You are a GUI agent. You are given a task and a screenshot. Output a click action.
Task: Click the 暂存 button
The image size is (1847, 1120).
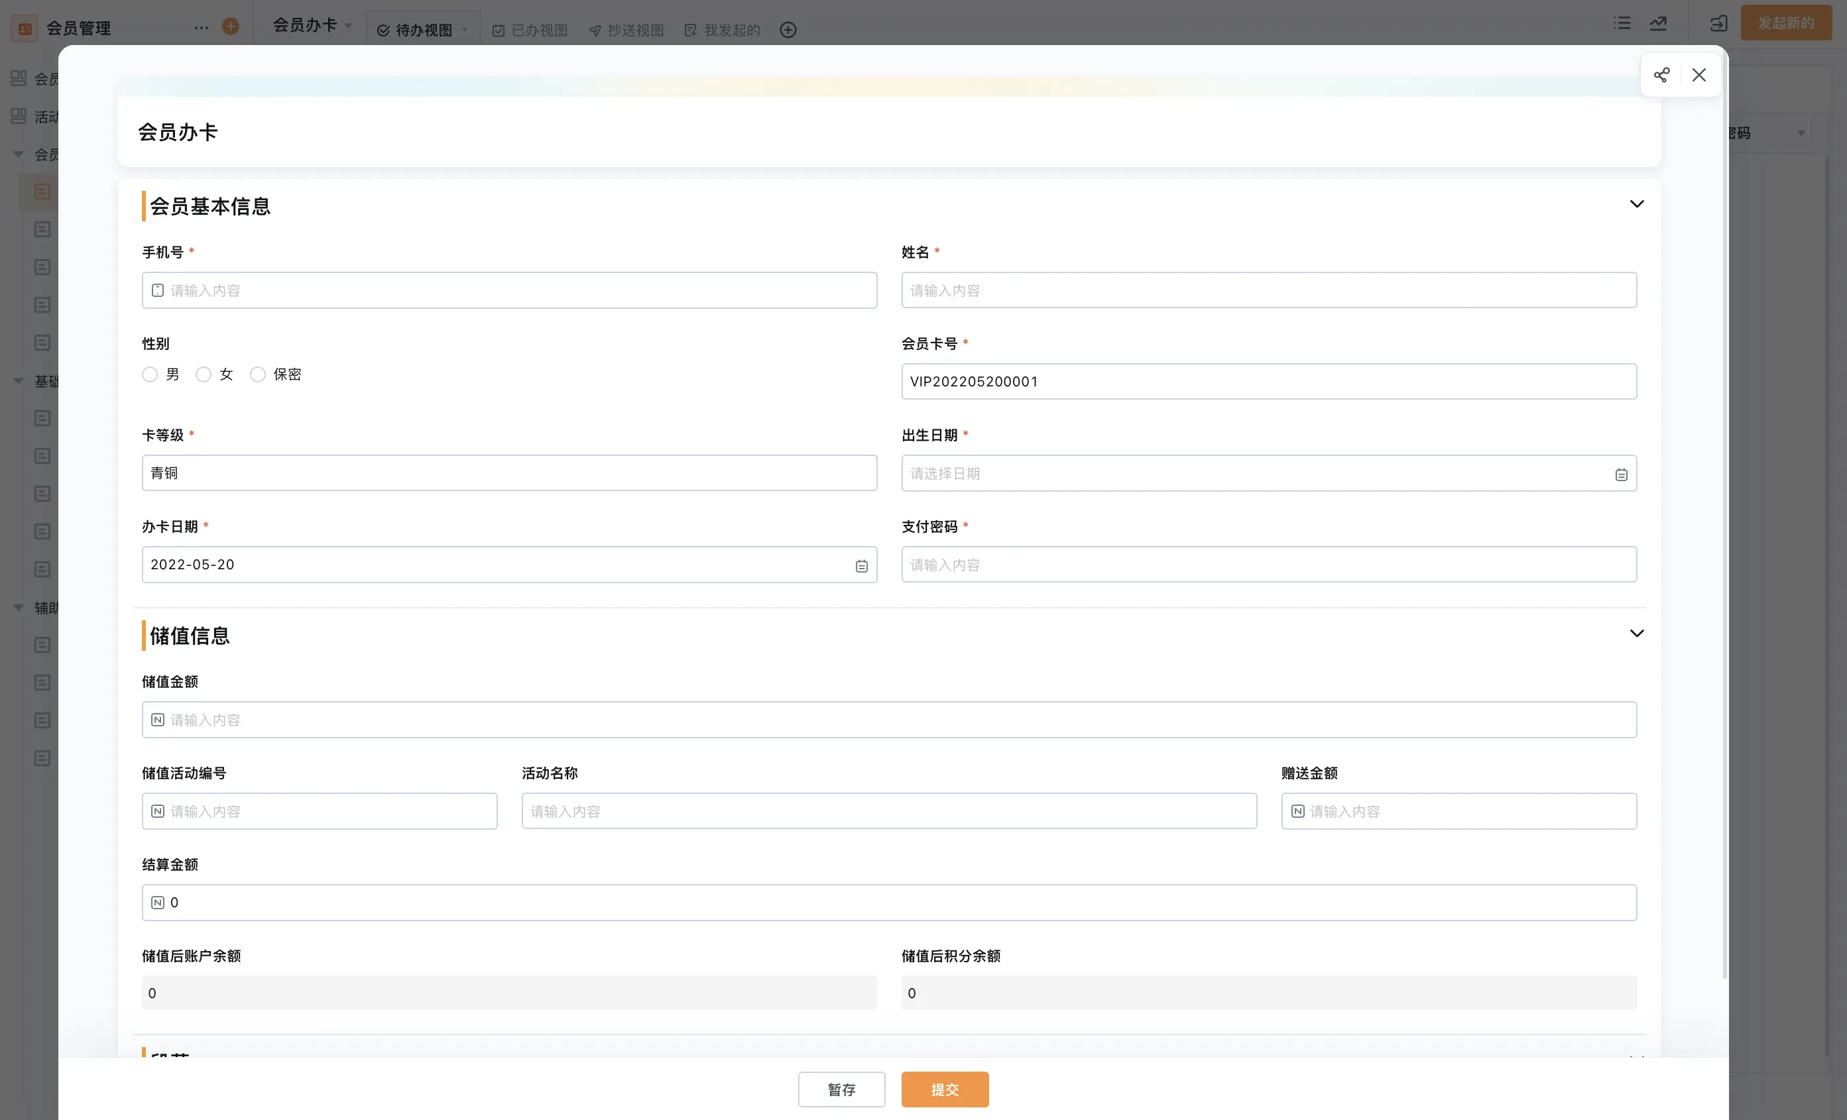(x=841, y=1089)
